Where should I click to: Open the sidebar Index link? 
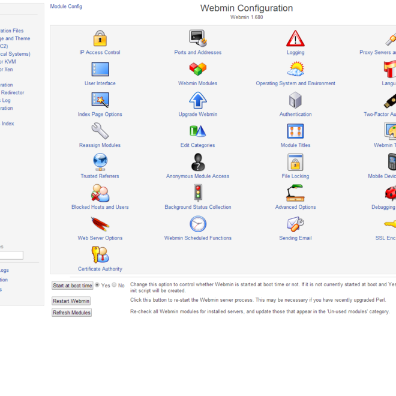[x=8, y=124]
